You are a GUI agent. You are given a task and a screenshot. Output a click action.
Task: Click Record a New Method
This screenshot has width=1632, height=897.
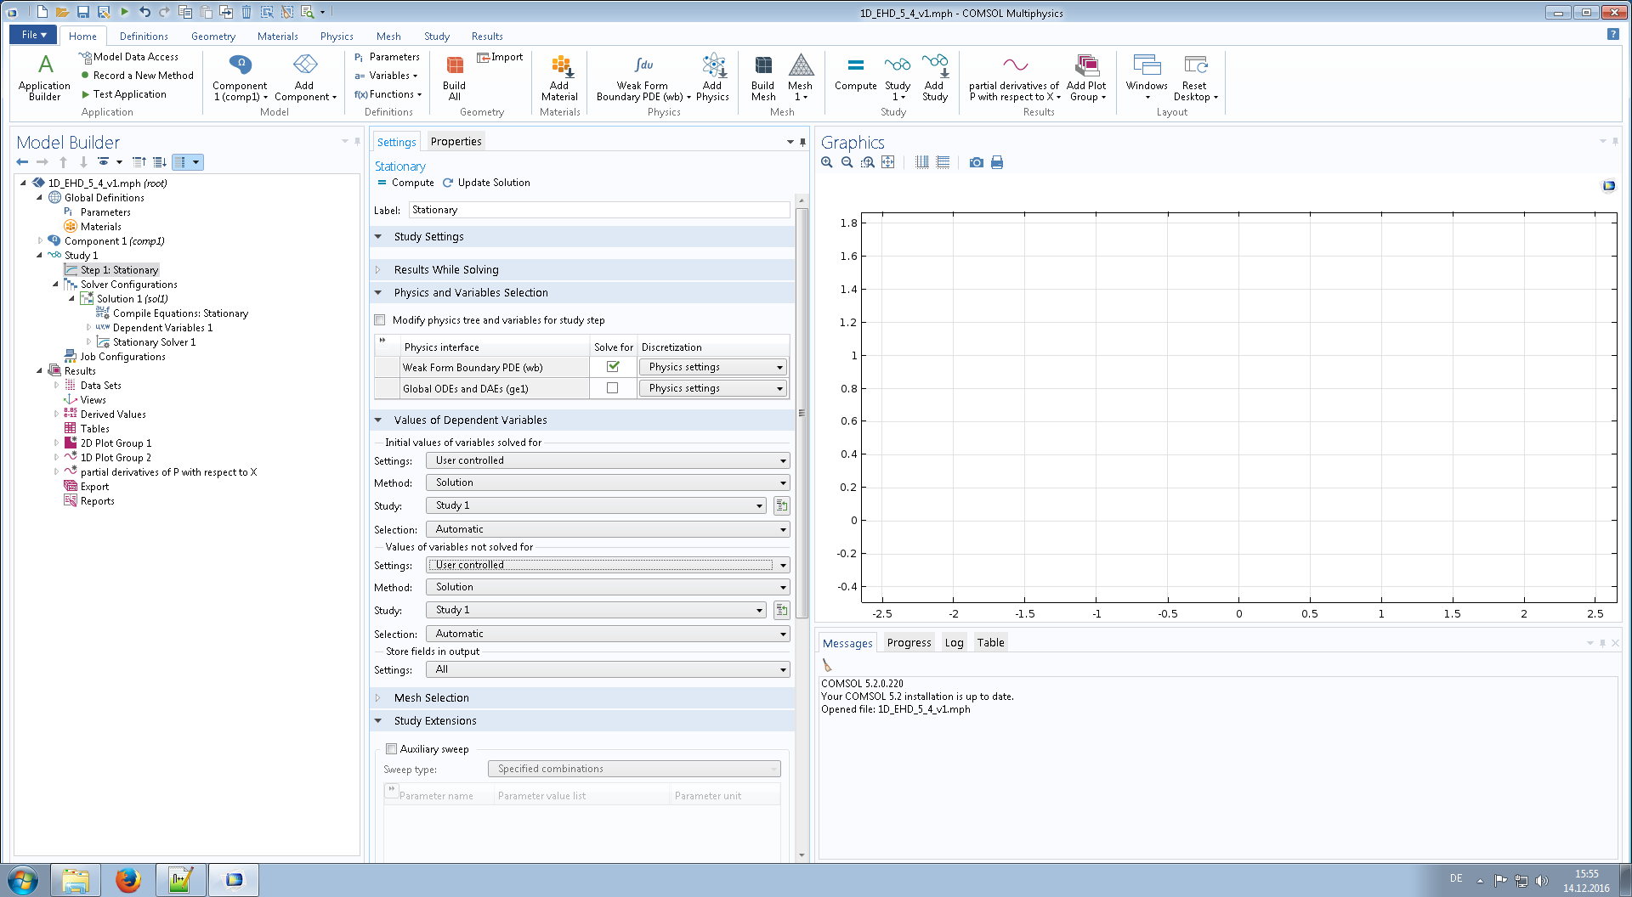(x=137, y=76)
